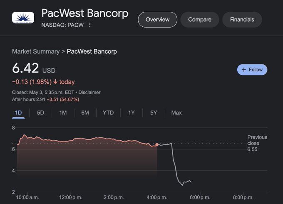
Task: Switch to the Compare tab
Action: pyautogui.click(x=200, y=20)
